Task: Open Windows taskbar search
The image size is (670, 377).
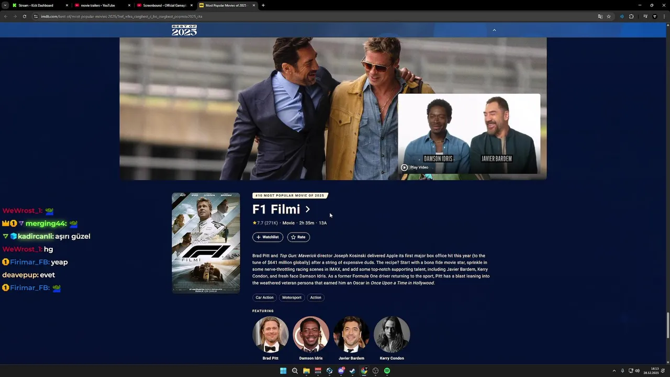Action: click(x=295, y=371)
